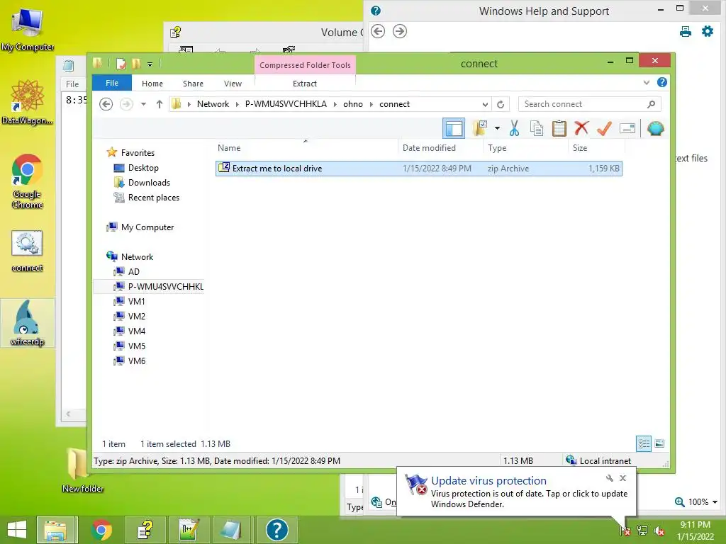Viewport: 726px width, 544px height.
Task: Open the recent locations dropdown arrow
Action: pyautogui.click(x=143, y=104)
